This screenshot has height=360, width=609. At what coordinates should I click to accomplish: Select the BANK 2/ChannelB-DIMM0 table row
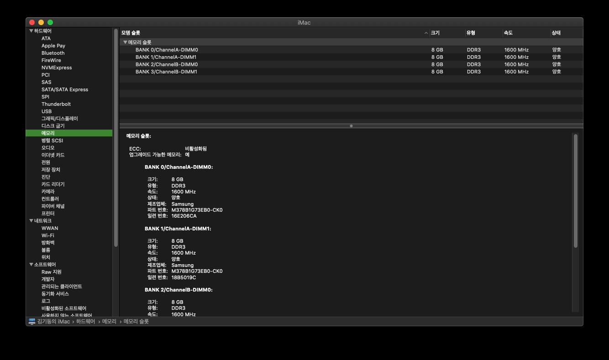(x=351, y=64)
